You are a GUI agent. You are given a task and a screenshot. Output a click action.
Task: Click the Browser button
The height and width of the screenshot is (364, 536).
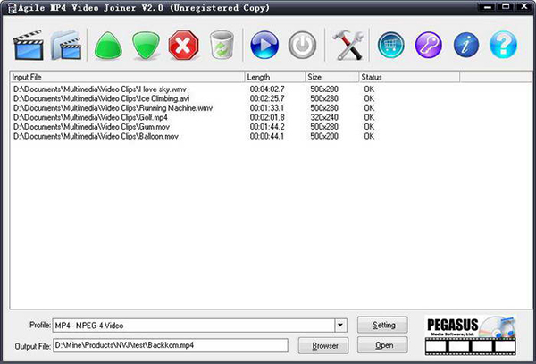click(323, 345)
